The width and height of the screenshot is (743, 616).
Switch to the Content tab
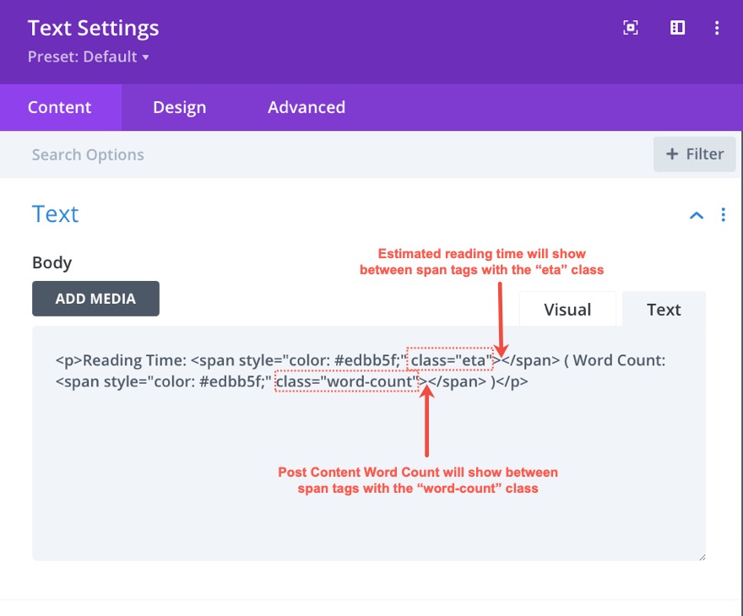click(59, 107)
